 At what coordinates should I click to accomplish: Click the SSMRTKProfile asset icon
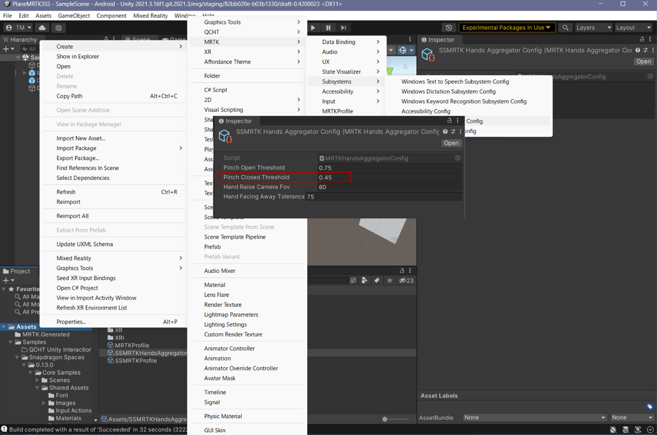[111, 360]
